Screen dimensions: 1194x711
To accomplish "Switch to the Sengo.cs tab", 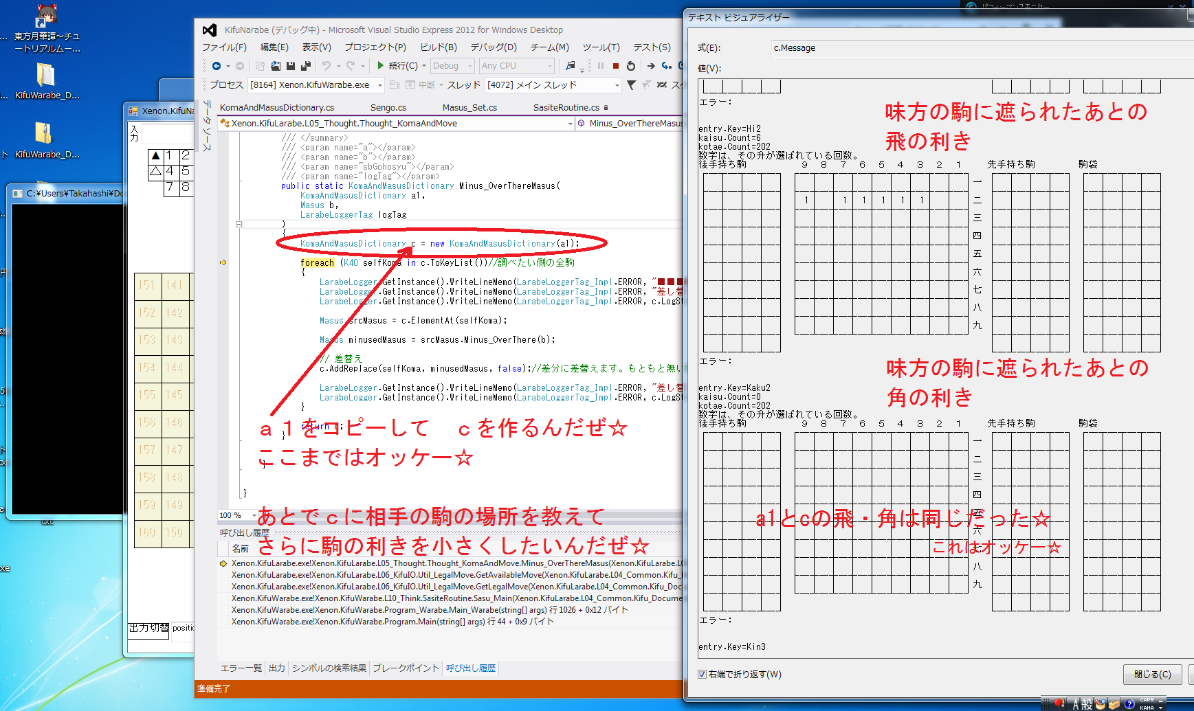I will pos(388,108).
